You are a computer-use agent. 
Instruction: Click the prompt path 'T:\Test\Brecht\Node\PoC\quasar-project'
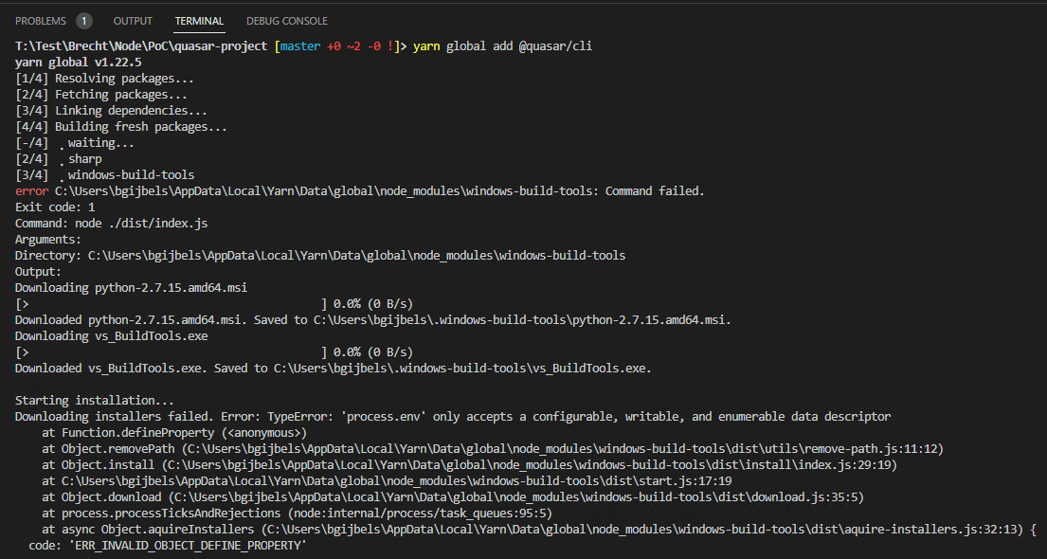pyautogui.click(x=141, y=46)
